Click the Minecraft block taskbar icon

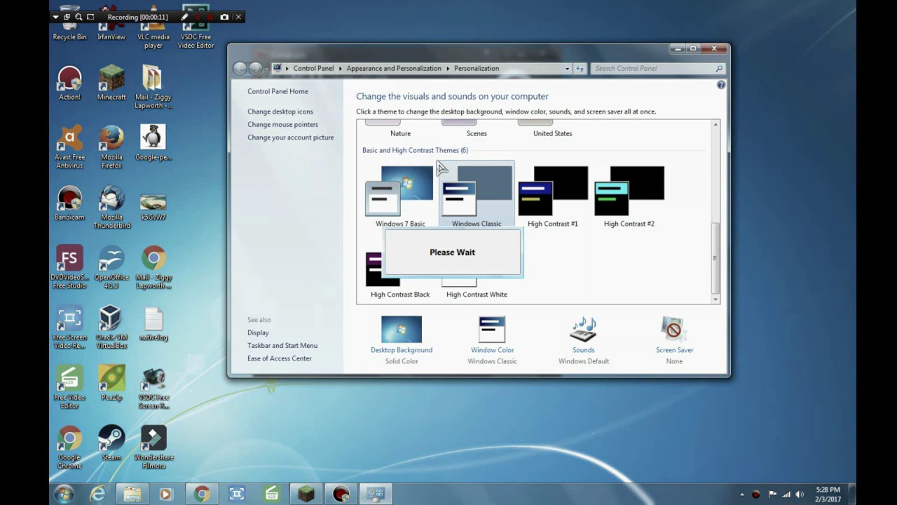pyautogui.click(x=306, y=494)
